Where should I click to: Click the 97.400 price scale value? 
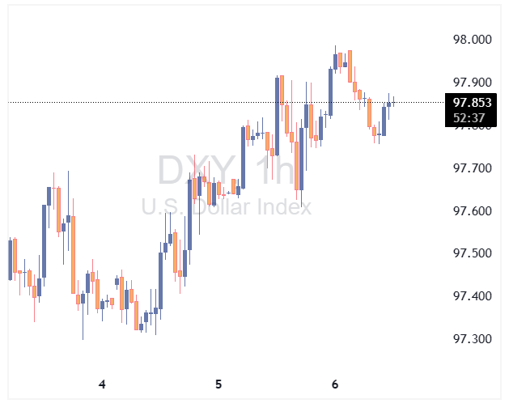tap(473, 295)
